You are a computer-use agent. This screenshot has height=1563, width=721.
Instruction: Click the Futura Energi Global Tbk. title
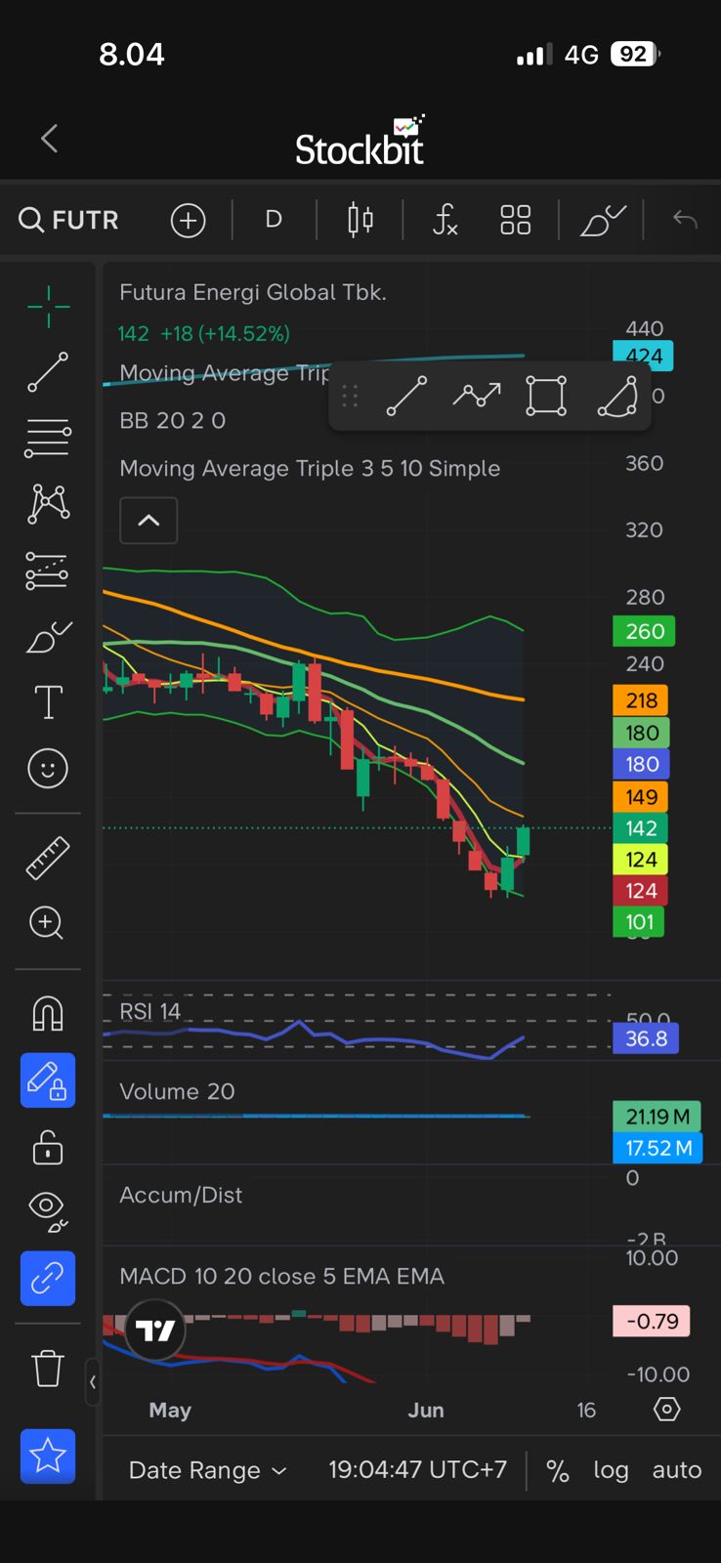pyautogui.click(x=253, y=292)
